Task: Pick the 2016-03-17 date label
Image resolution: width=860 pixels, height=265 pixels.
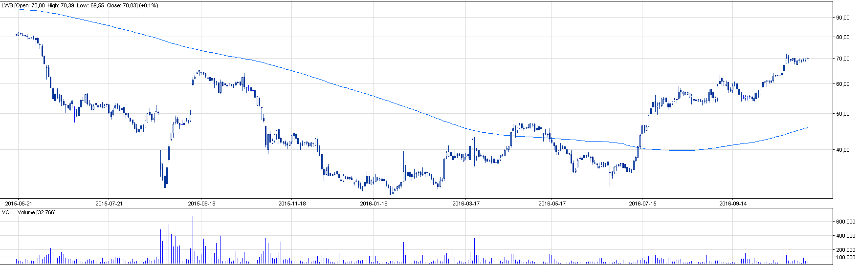Action: point(466,204)
